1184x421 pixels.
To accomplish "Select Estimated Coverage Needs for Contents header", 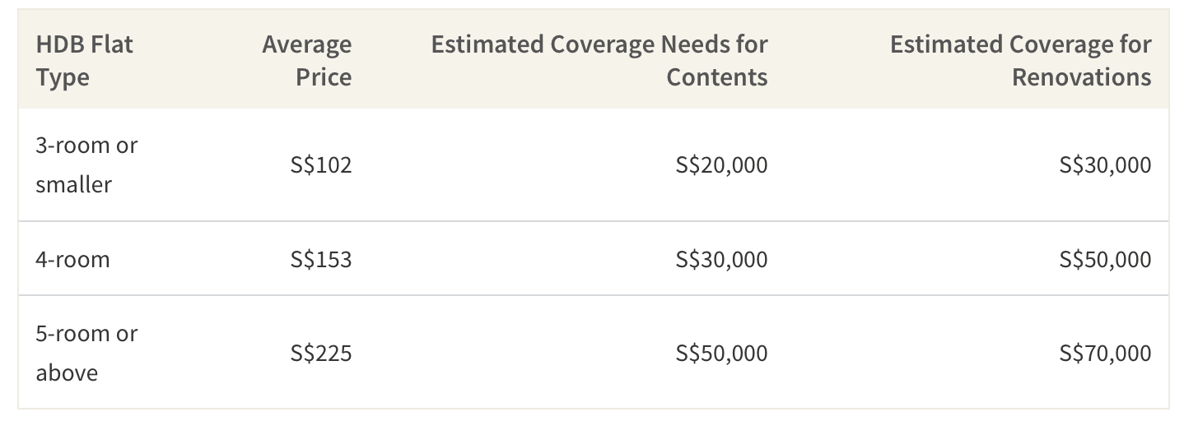I will [x=599, y=60].
